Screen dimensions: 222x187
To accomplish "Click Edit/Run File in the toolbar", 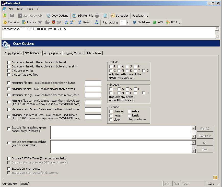I will (83, 16).
